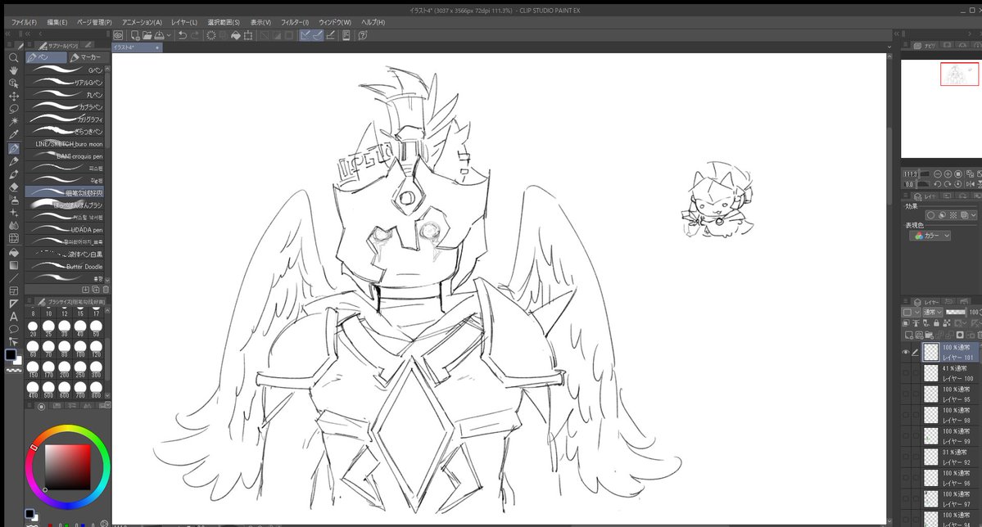Image resolution: width=982 pixels, height=527 pixels.
Task: Show レイヤー 100 via its visibility box
Action: 906,373
